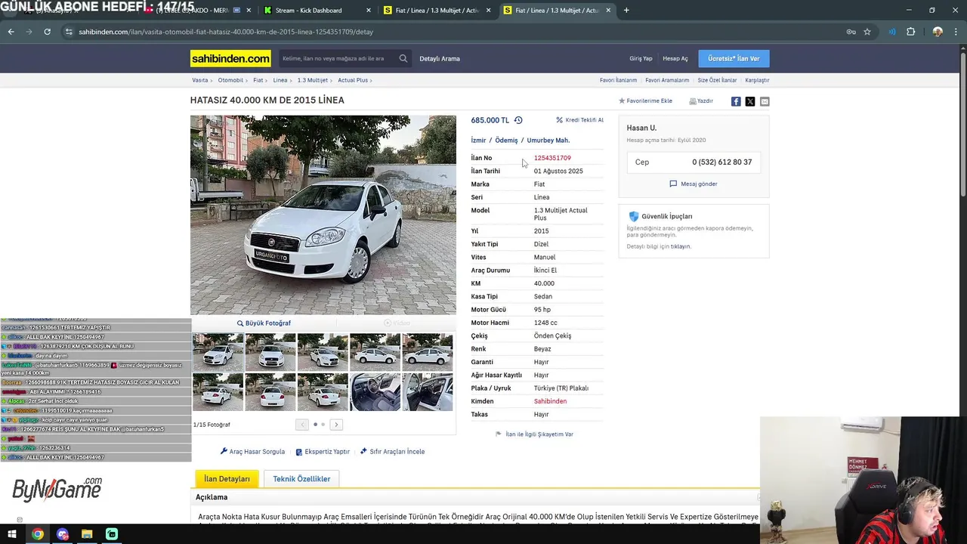Open Favori İlanlarım
The image size is (967, 544).
coord(618,80)
